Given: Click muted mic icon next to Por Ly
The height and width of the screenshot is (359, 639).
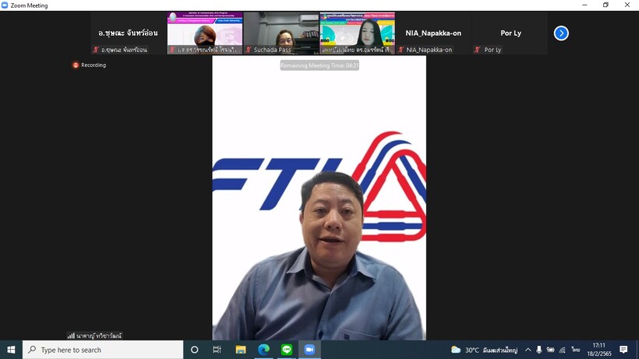Looking at the screenshot, I should (x=477, y=50).
